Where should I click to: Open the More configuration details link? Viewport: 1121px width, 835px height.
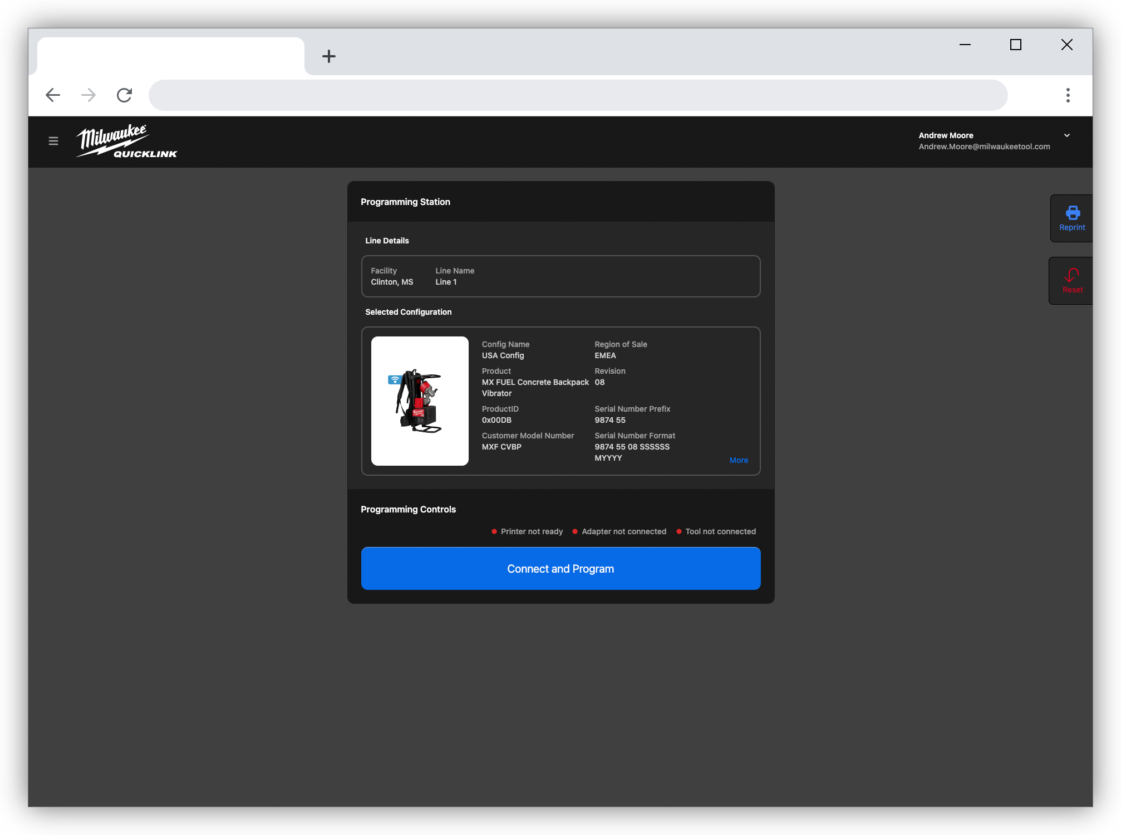[x=739, y=460]
